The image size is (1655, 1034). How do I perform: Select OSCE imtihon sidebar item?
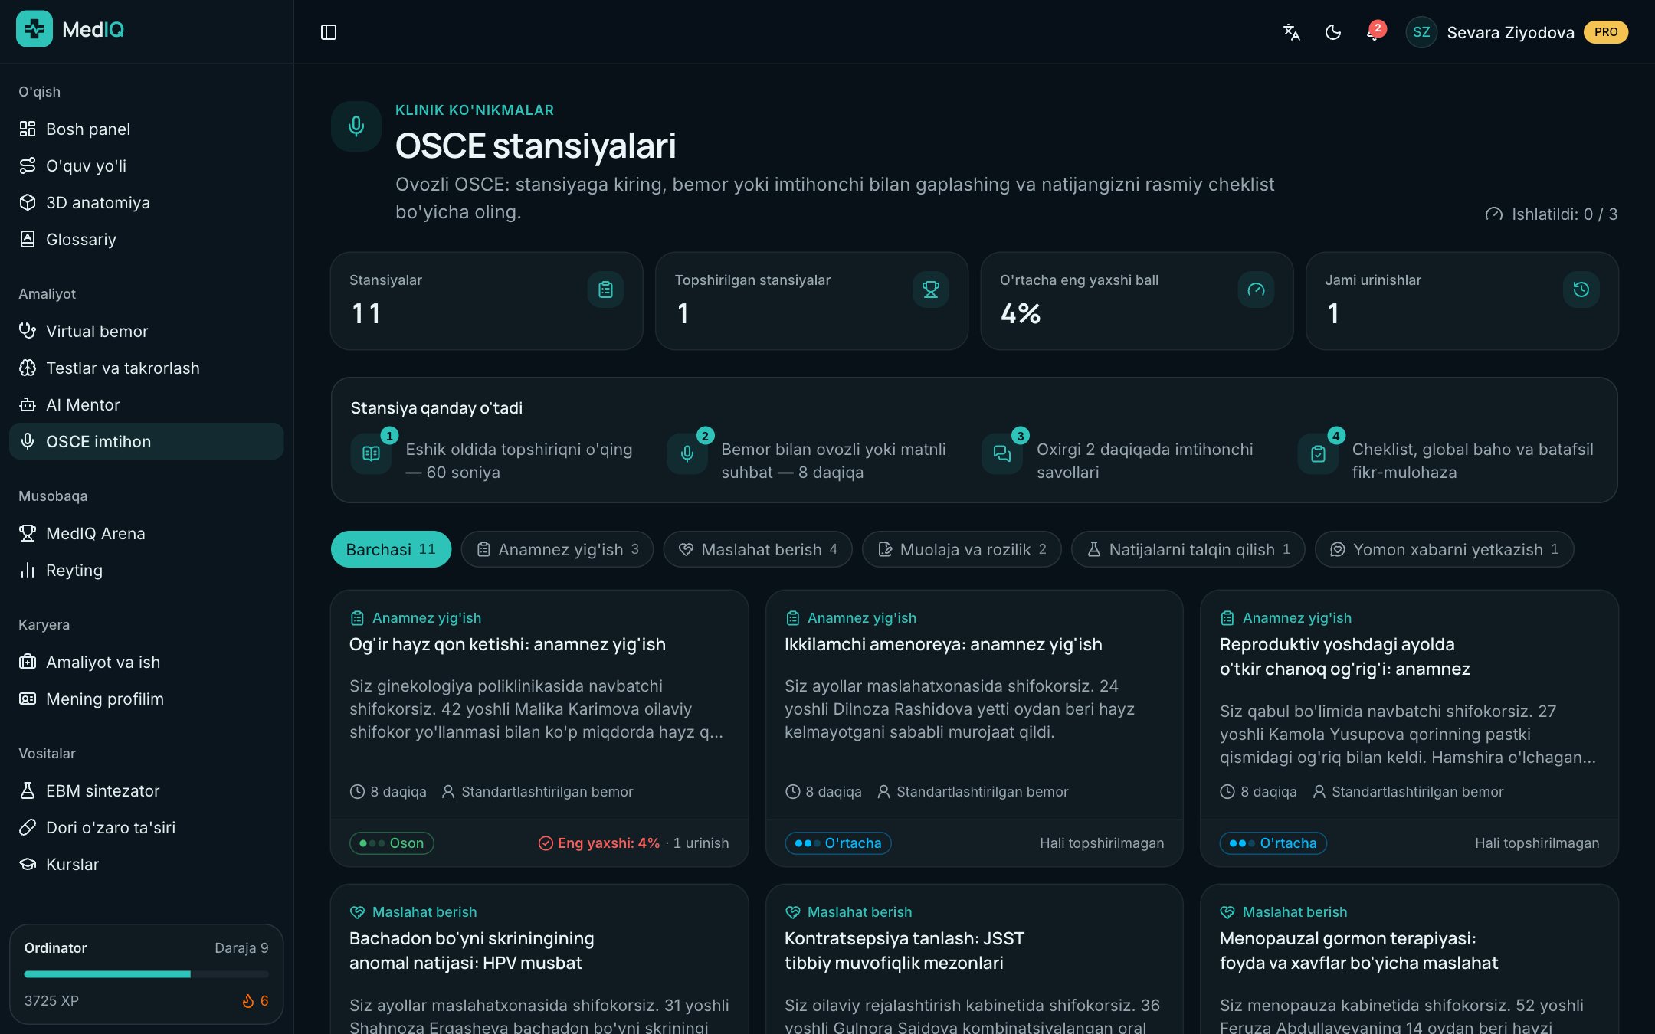(x=146, y=441)
